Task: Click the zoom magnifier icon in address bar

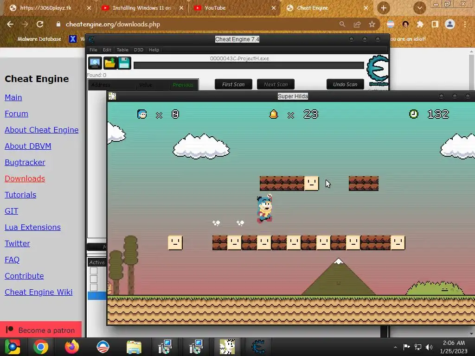Action: coord(342,24)
